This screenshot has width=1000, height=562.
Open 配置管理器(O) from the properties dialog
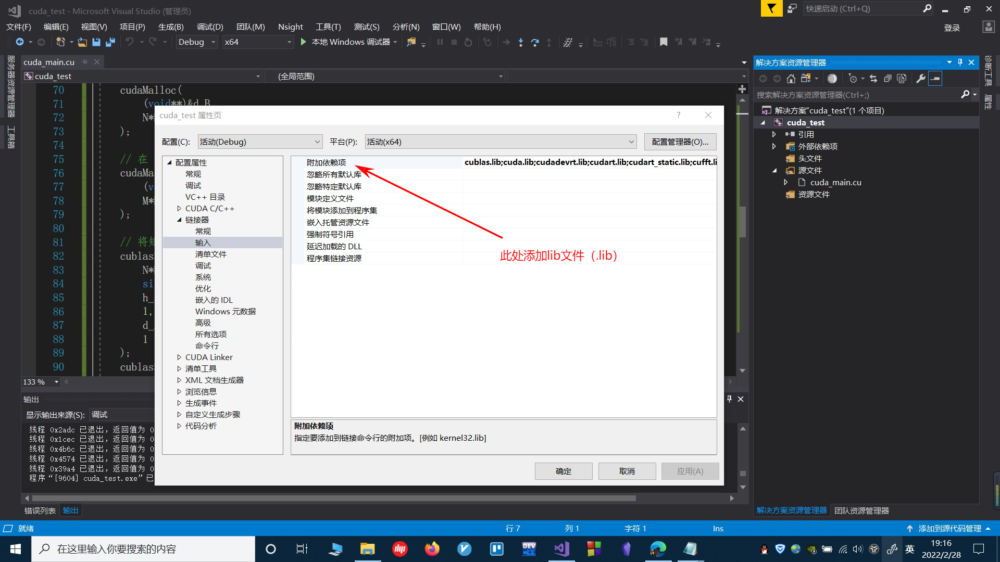click(x=680, y=142)
